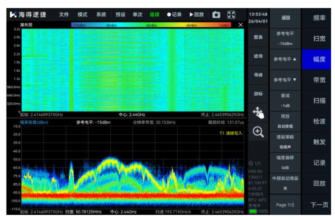Switch to 单次 single sweep mode
The height and width of the screenshot is (220, 335).
click(x=137, y=14)
